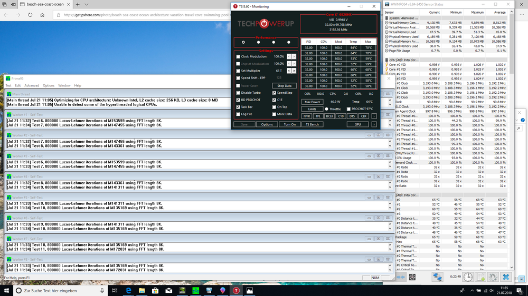Open ThrottleStop from the taskbar
Screen dimensions: 528x296
click(236, 290)
